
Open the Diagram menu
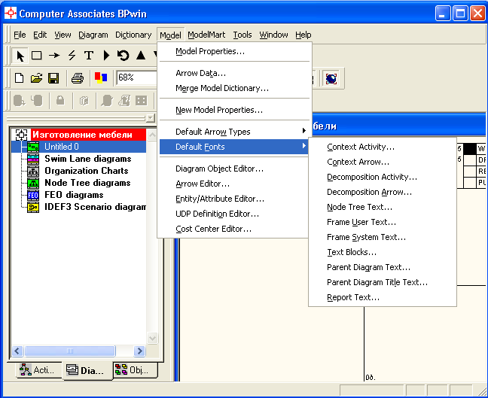tap(93, 35)
